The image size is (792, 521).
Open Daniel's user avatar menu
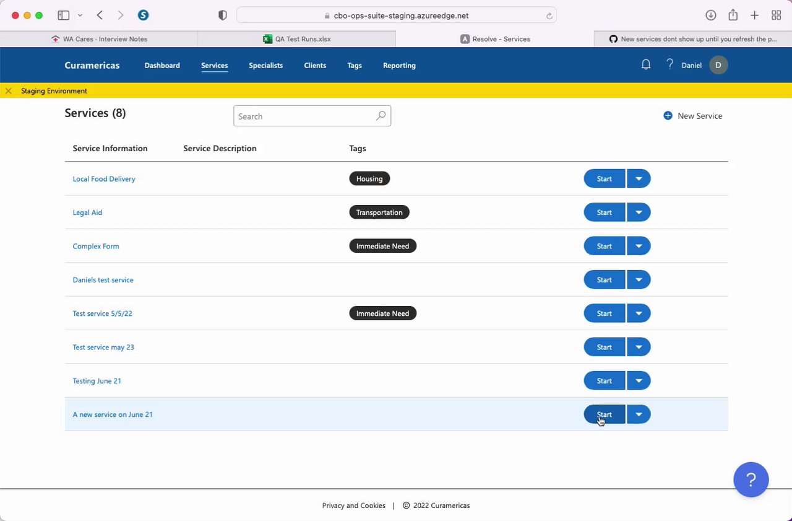point(718,65)
